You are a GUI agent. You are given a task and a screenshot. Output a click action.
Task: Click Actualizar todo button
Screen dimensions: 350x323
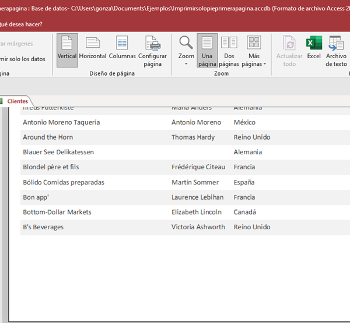289,51
